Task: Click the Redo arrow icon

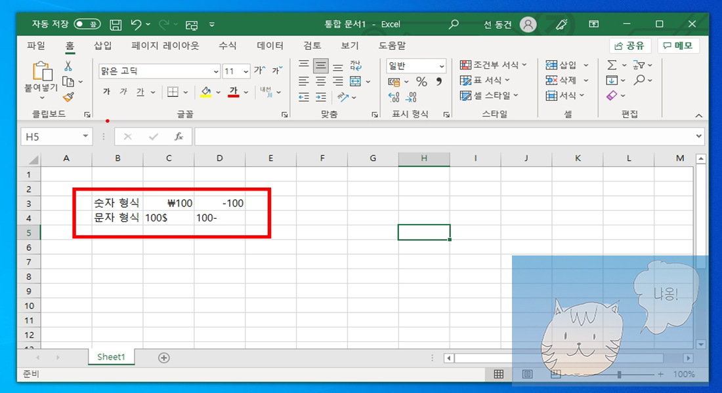Action: 164,24
